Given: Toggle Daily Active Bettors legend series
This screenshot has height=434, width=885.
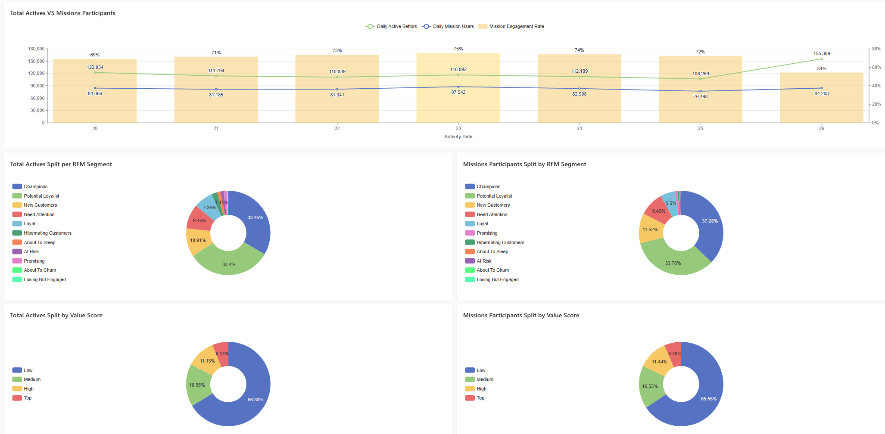Looking at the screenshot, I should 391,27.
